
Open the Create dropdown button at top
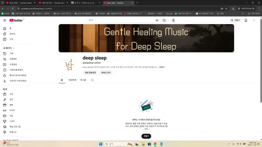(235, 20)
